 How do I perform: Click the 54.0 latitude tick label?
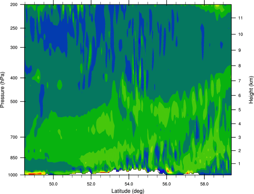pyautogui.click(x=129, y=184)
